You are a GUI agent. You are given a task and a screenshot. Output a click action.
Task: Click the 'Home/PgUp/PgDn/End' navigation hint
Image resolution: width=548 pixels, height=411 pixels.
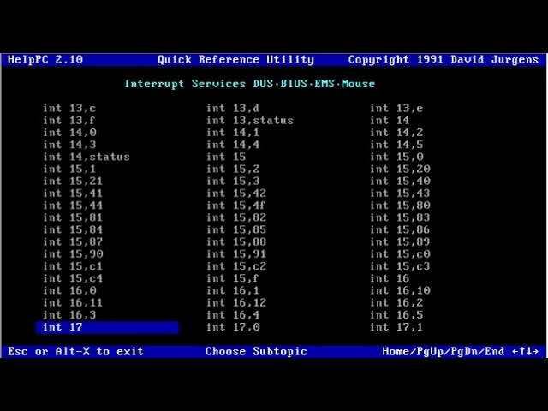pos(444,351)
